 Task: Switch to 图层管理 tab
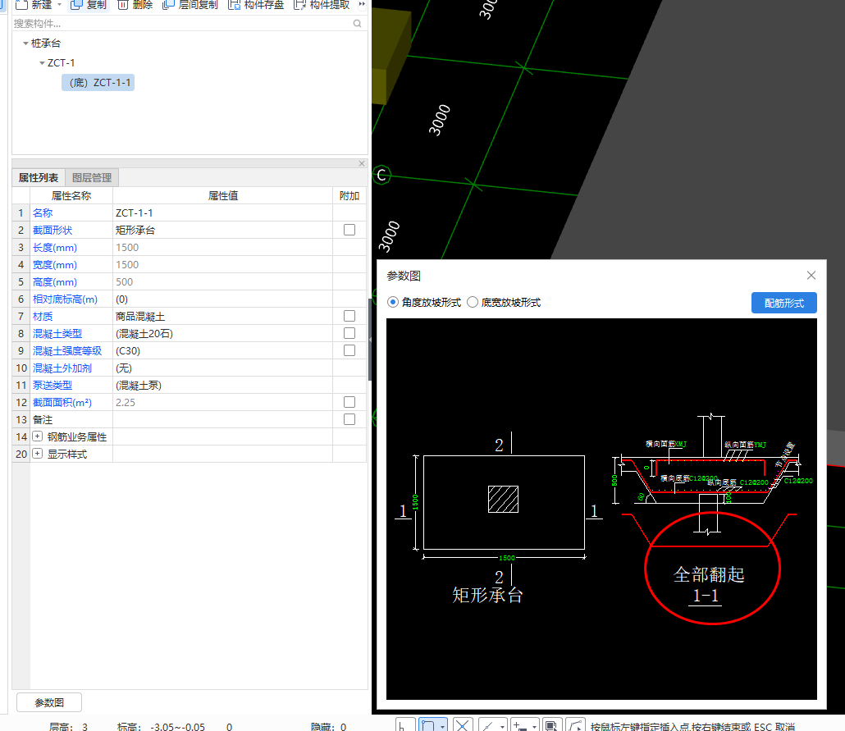tap(92, 177)
